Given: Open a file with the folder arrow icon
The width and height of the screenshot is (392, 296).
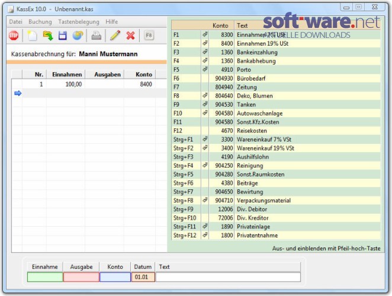Looking at the screenshot, I should (48, 36).
